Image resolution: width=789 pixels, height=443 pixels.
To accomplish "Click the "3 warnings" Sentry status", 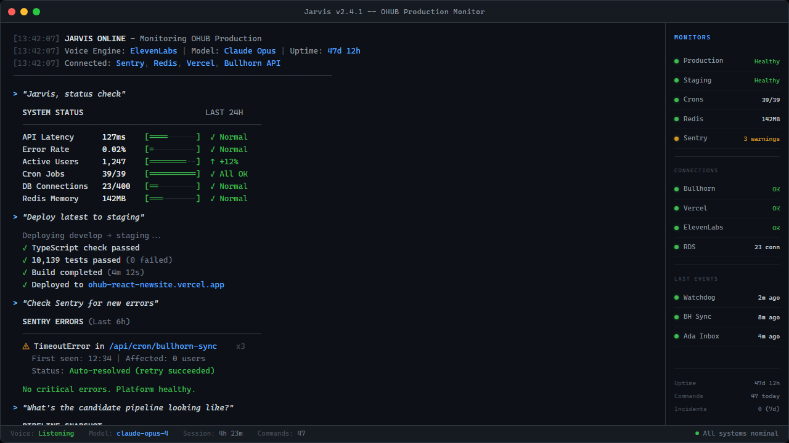I will click(761, 139).
